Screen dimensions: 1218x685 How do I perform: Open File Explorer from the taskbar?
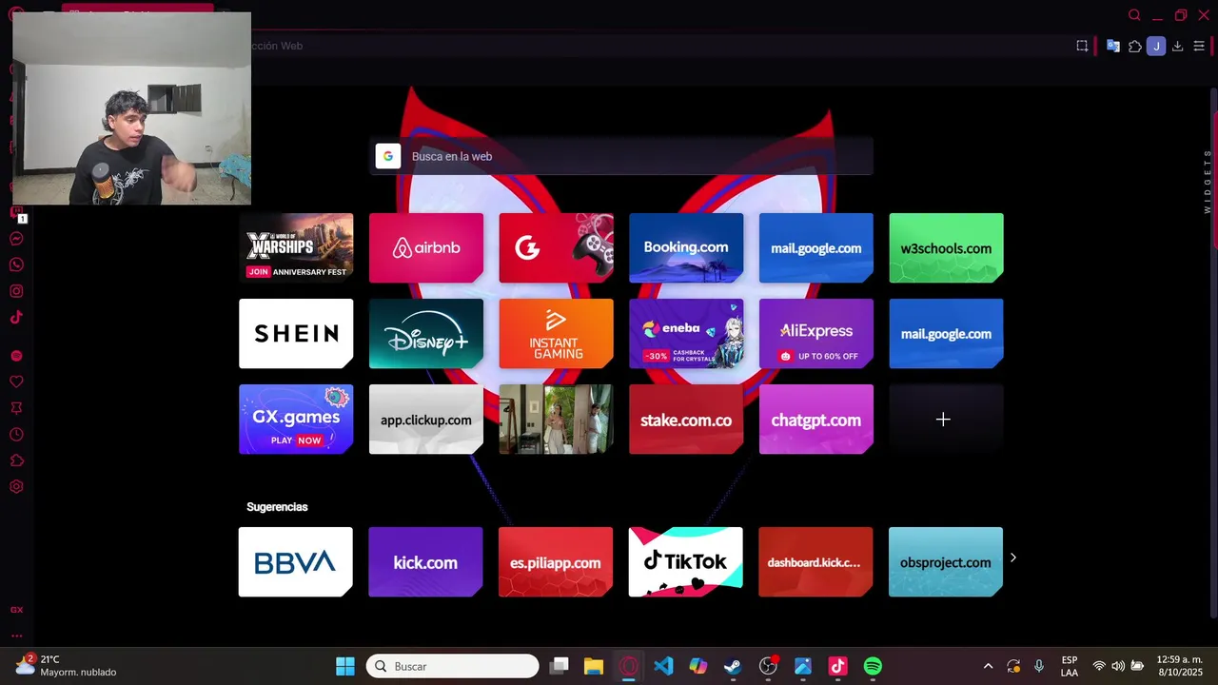pyautogui.click(x=594, y=666)
